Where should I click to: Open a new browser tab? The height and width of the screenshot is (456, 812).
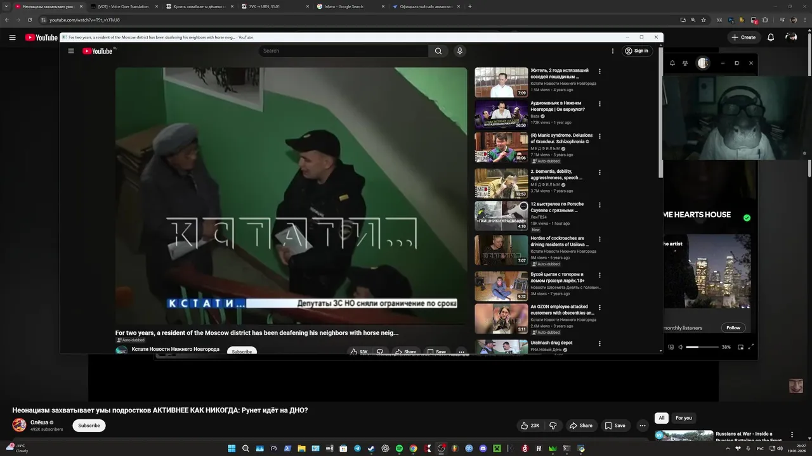click(x=470, y=6)
